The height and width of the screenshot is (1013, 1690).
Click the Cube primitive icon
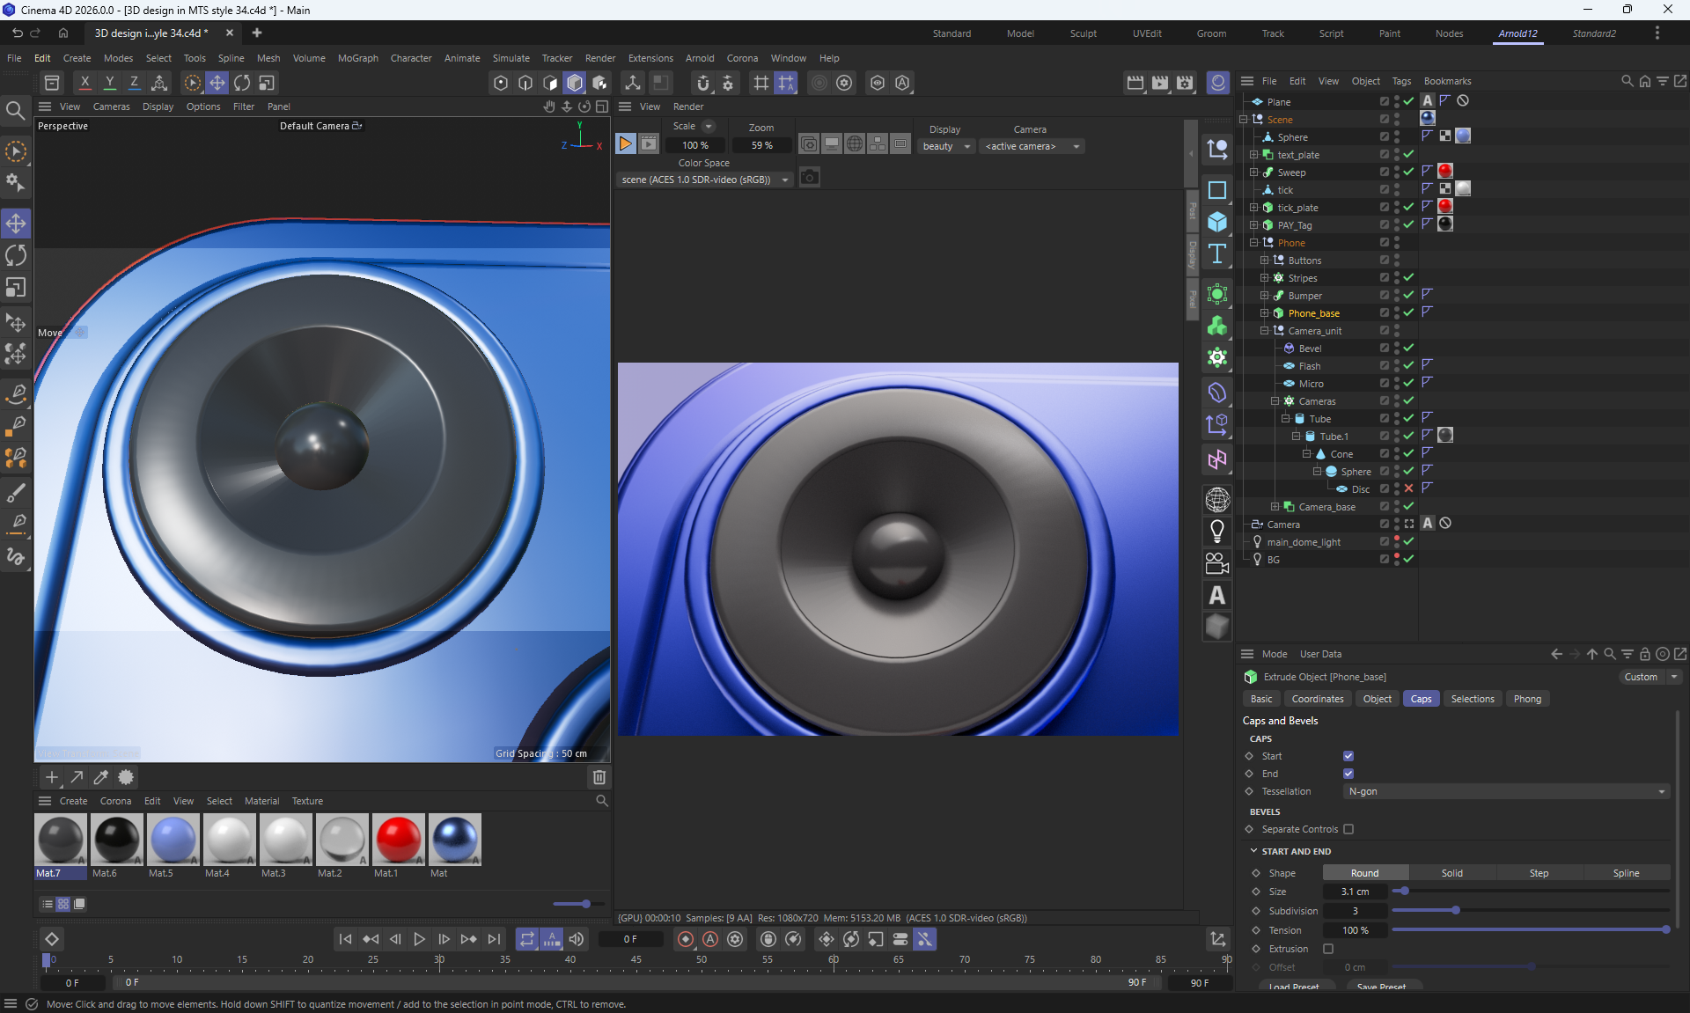(1217, 222)
